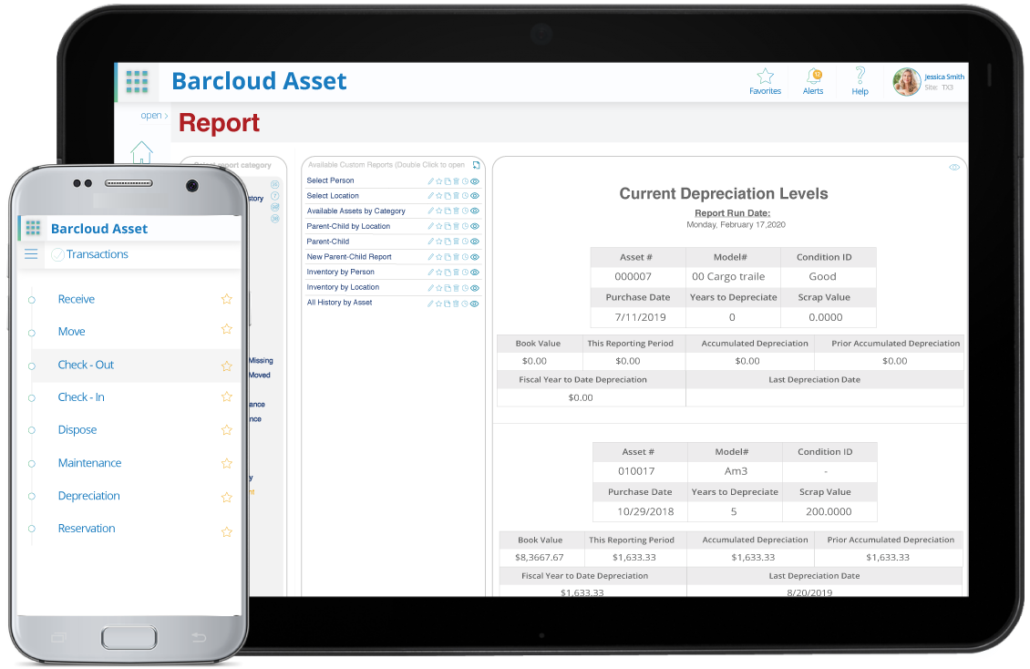Delete the Inventory by Location report
1030x669 pixels.
tap(456, 287)
